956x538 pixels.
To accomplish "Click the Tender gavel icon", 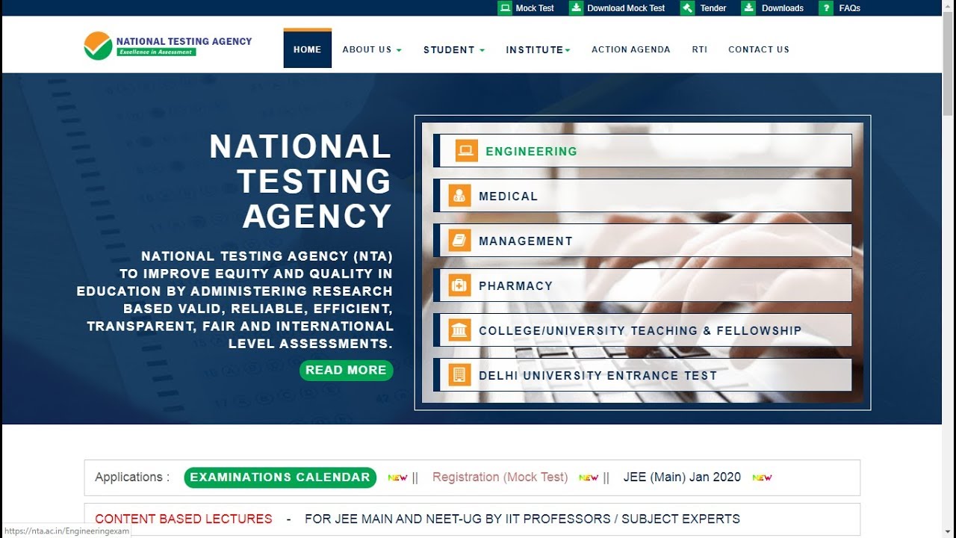I will [688, 8].
